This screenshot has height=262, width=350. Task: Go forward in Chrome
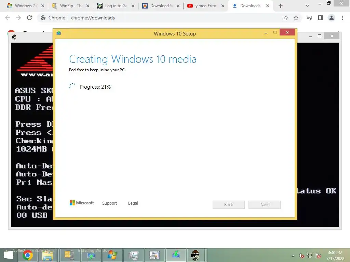coord(18,18)
